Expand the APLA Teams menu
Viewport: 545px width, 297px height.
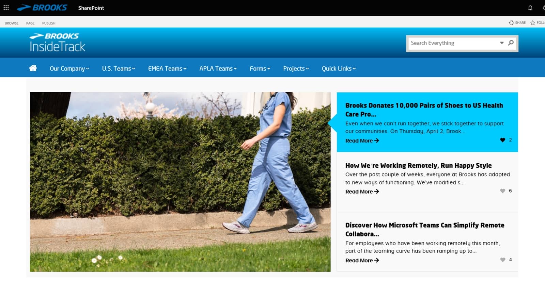[218, 68]
